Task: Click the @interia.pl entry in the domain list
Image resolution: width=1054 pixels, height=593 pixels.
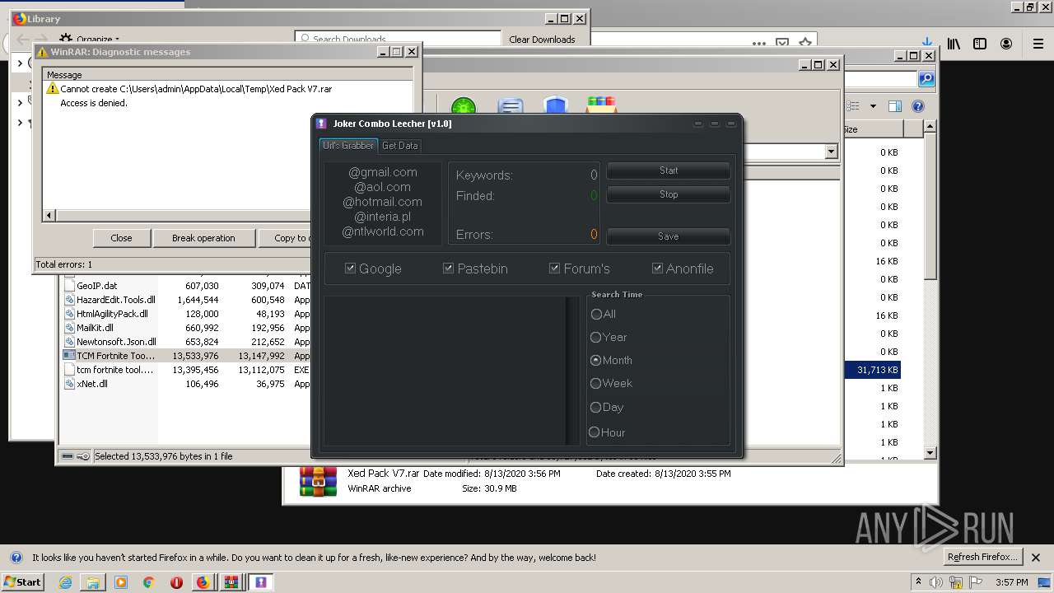Action: point(383,217)
